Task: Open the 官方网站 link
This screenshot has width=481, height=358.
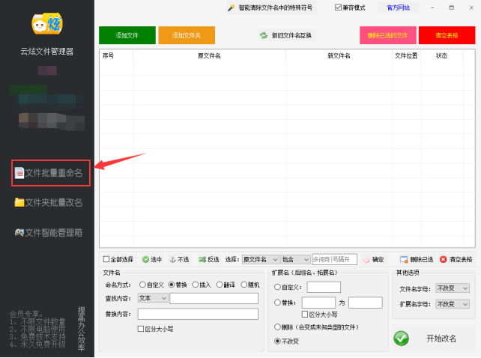Action: (x=398, y=7)
